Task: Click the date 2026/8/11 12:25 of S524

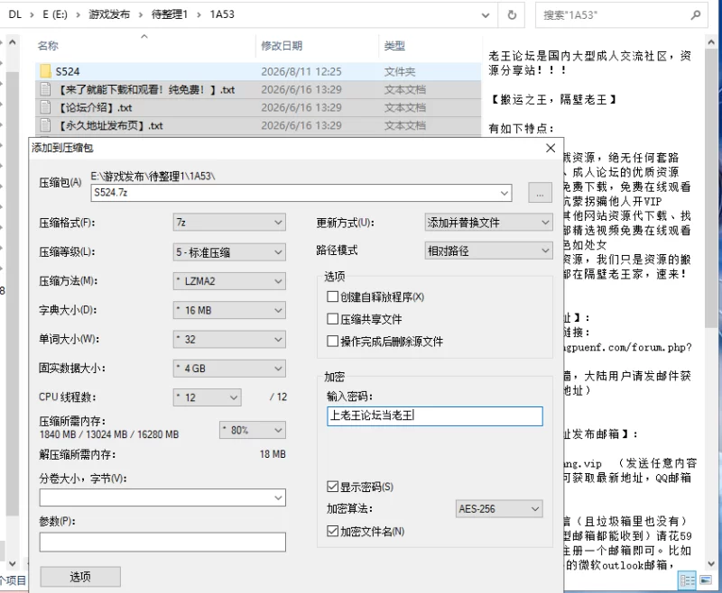Action: pos(301,72)
